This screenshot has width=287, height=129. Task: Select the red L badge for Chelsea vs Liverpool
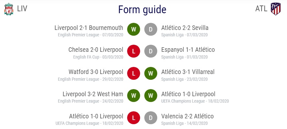134,51
